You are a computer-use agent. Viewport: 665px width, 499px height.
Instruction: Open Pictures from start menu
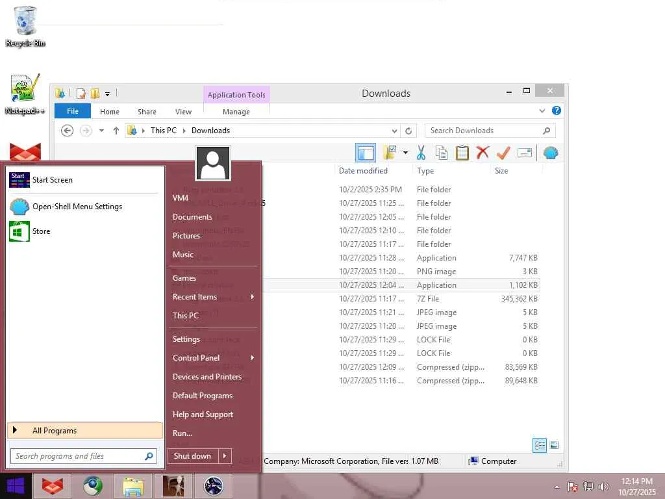click(213, 235)
